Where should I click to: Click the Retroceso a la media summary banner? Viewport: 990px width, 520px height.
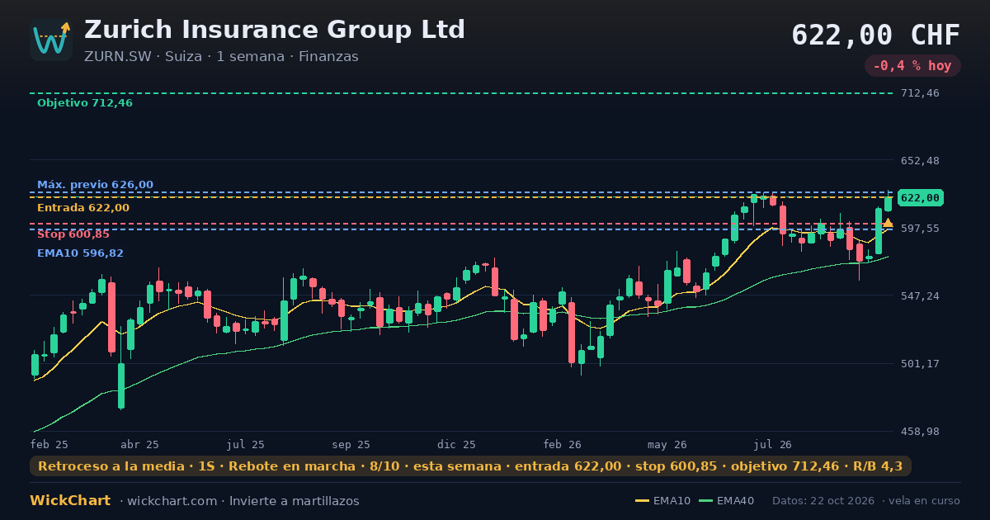coord(470,466)
